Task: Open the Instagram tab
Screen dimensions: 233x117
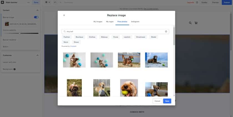Action: tap(135, 22)
